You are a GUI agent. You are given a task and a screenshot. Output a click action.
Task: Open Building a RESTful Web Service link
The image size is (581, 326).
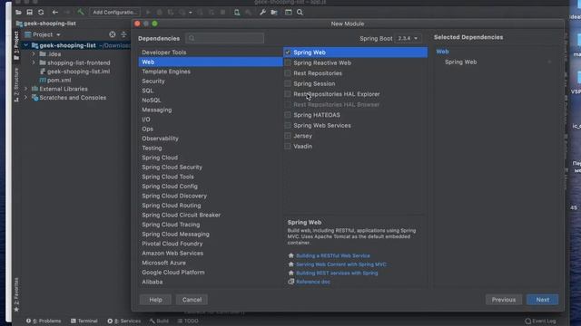click(333, 255)
